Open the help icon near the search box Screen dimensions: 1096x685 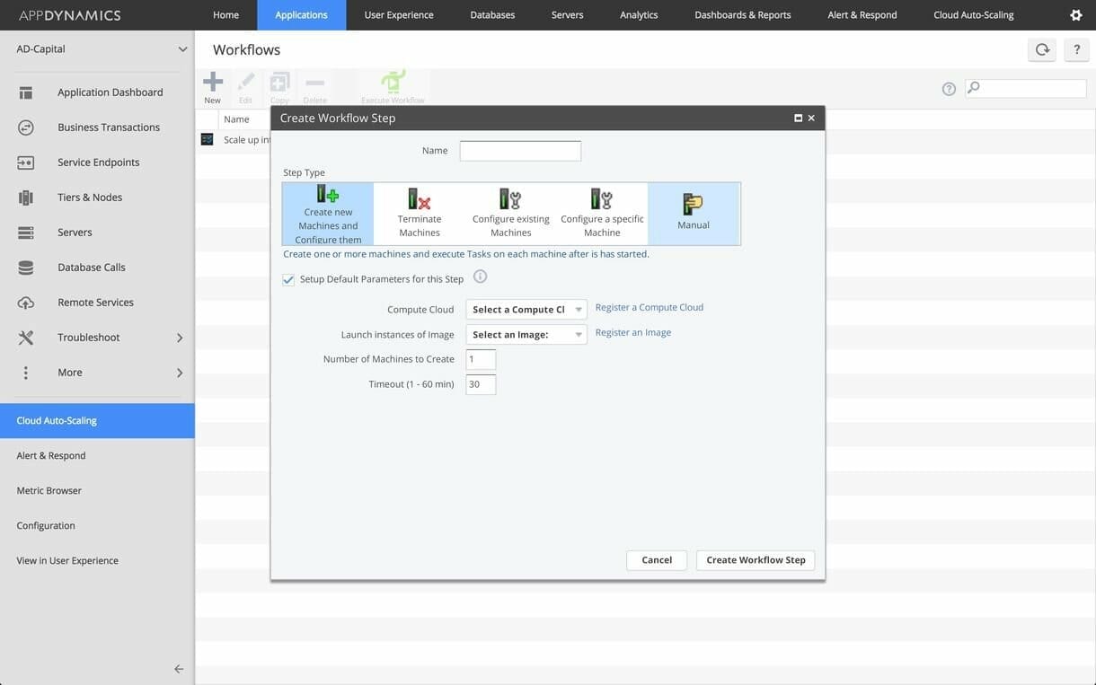click(949, 88)
